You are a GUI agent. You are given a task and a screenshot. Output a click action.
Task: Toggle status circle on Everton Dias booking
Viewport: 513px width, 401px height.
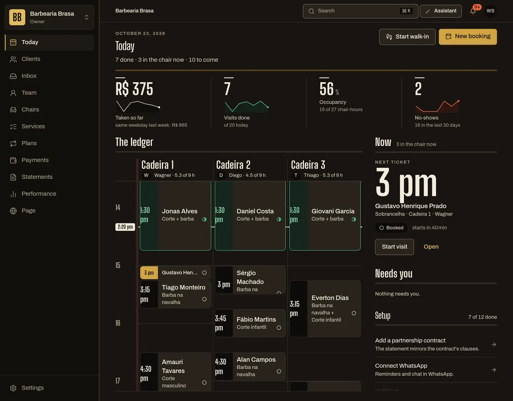pos(354,313)
